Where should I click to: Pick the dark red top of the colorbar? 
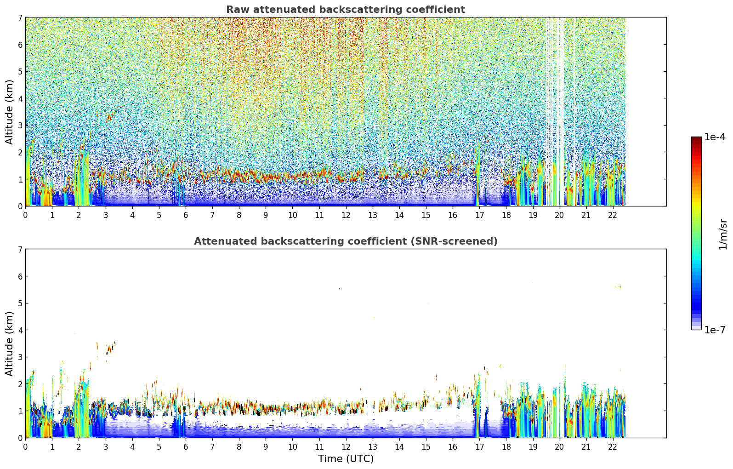[x=696, y=139]
